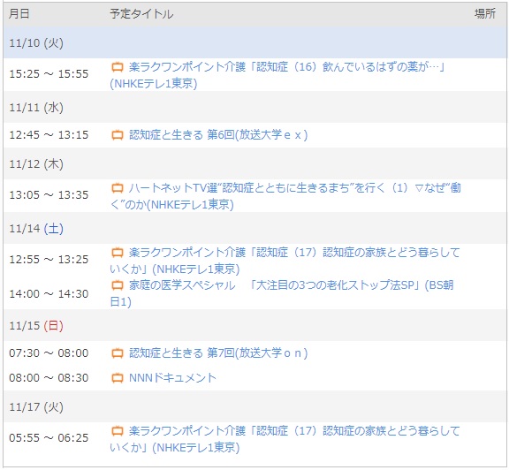Open 家庭の医学スペシャル 老化ストップ法SP link

point(282,293)
